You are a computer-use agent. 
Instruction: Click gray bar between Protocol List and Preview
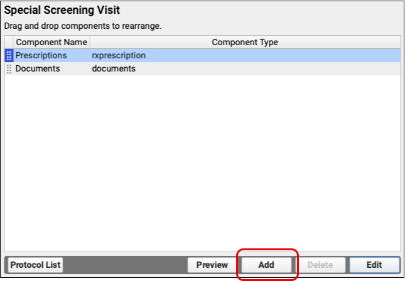point(126,265)
